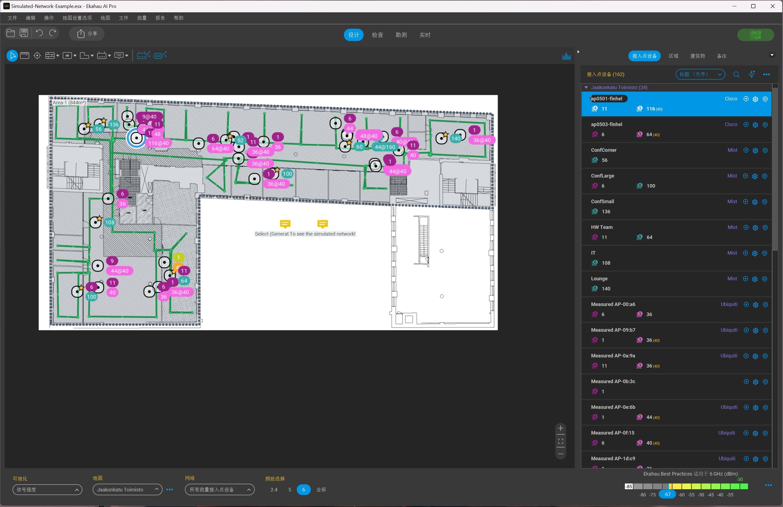Open settings gear for ConfCorner
The height and width of the screenshot is (507, 783).
pos(755,151)
